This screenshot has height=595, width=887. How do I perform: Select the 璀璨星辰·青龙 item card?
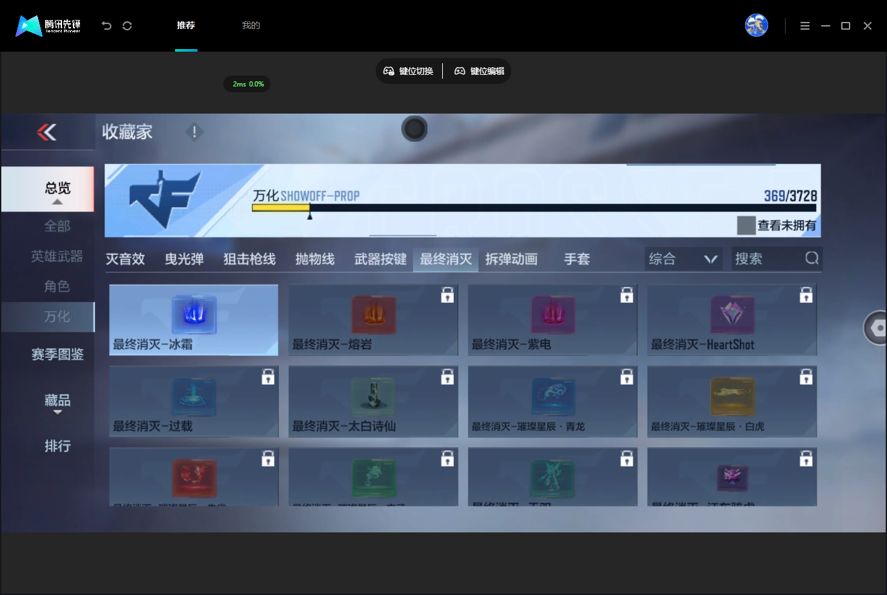coord(553,401)
